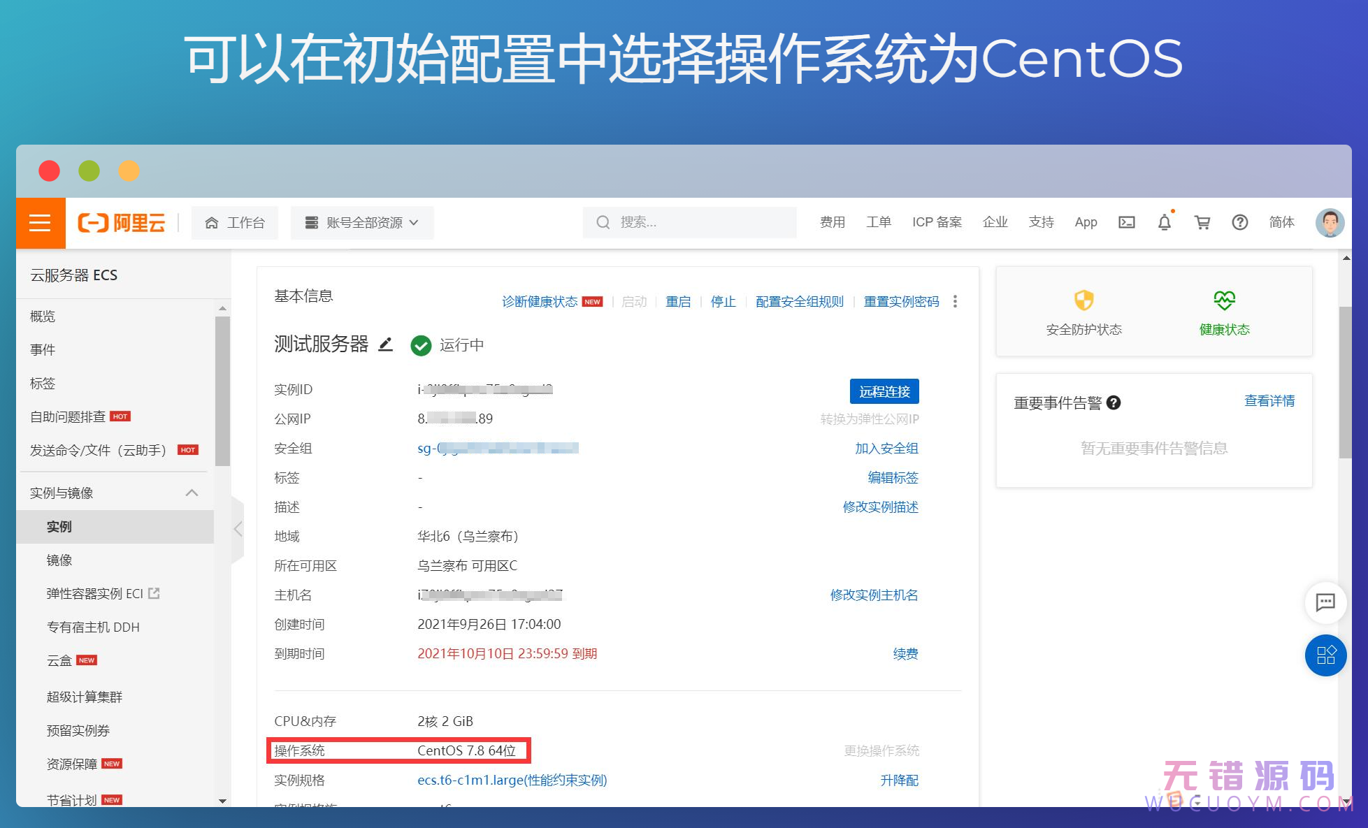Open the user avatar profile
Image resolution: width=1368 pixels, height=828 pixels.
[1330, 222]
